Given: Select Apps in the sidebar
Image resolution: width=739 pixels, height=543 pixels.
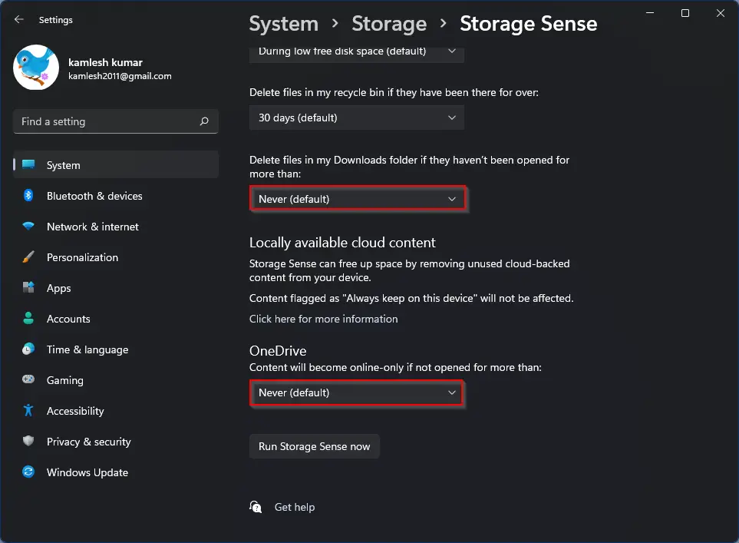Looking at the screenshot, I should [116, 288].
